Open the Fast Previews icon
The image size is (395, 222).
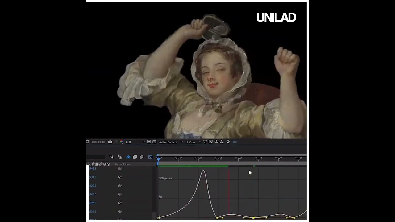[211, 142]
